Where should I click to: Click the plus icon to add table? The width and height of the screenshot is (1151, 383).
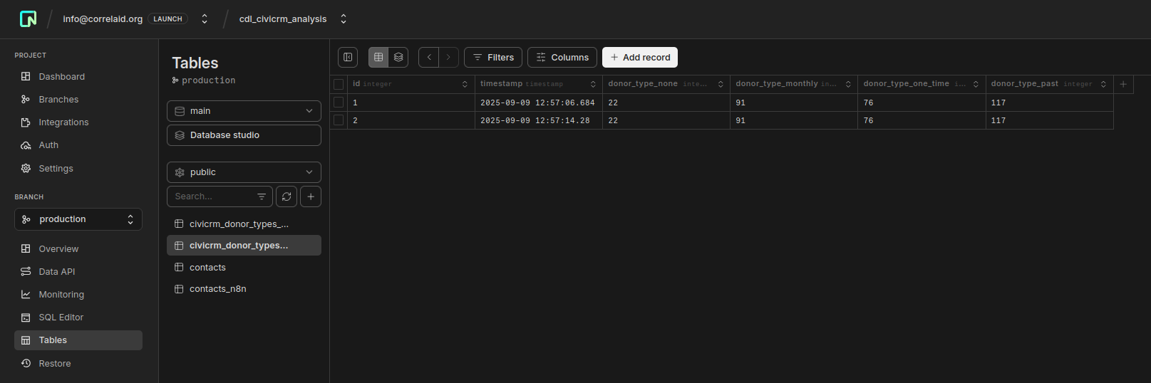coord(311,196)
